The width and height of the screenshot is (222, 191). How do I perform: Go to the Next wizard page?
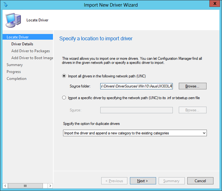pos(143,181)
